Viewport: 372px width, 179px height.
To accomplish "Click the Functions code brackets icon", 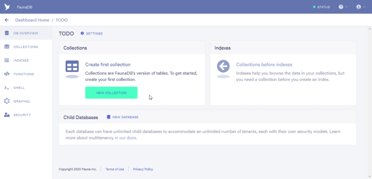I will click(7, 74).
